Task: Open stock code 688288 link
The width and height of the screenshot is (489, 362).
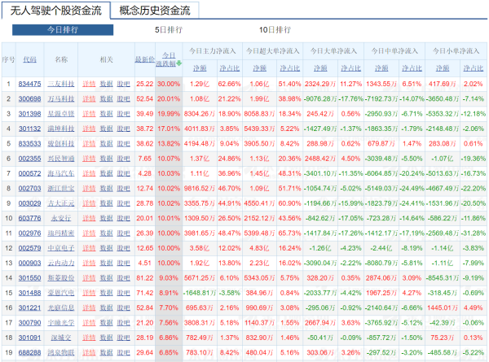Action: pyautogui.click(x=29, y=353)
